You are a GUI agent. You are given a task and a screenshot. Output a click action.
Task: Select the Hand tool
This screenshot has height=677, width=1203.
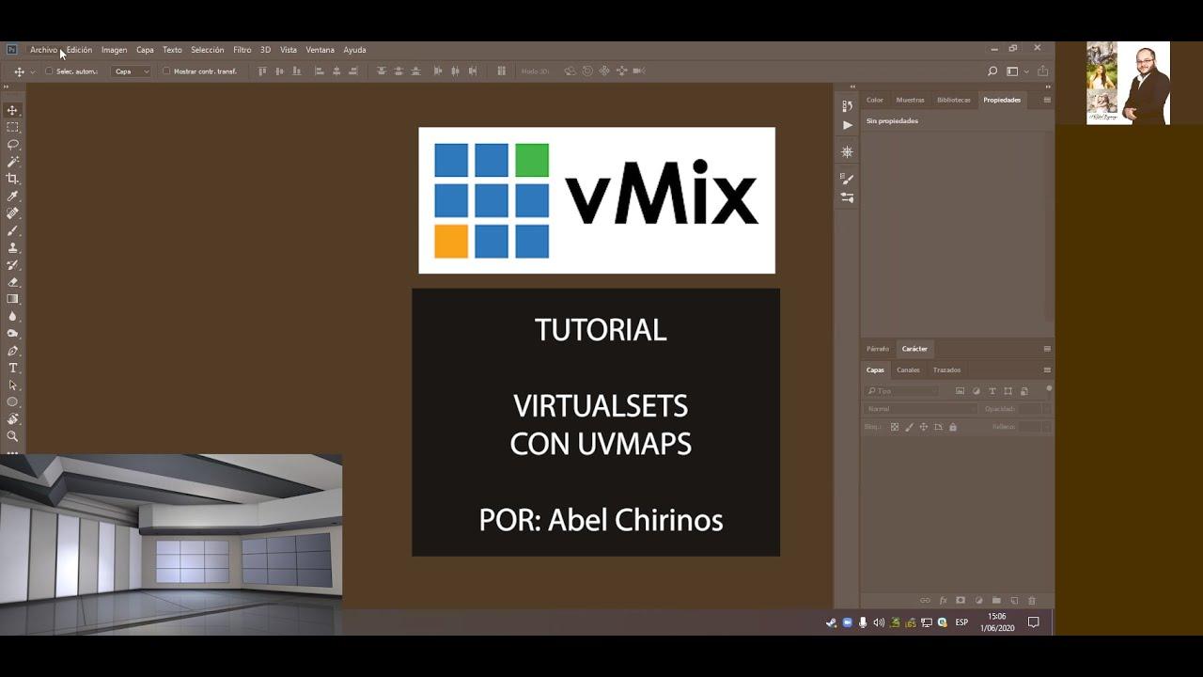pyautogui.click(x=13, y=419)
